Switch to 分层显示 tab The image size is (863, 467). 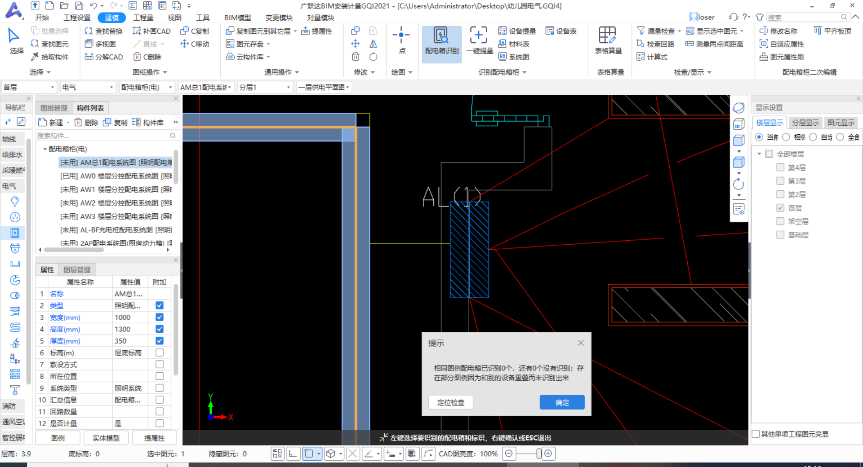point(805,123)
